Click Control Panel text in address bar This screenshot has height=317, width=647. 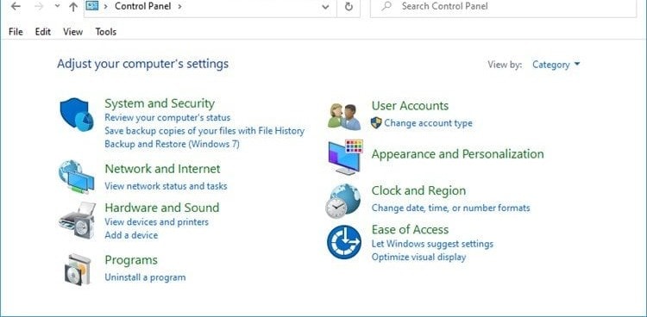[142, 6]
